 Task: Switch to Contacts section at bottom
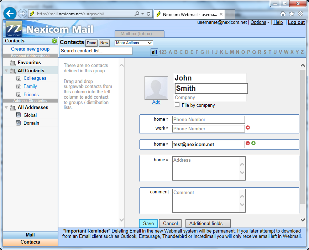pyautogui.click(x=30, y=242)
